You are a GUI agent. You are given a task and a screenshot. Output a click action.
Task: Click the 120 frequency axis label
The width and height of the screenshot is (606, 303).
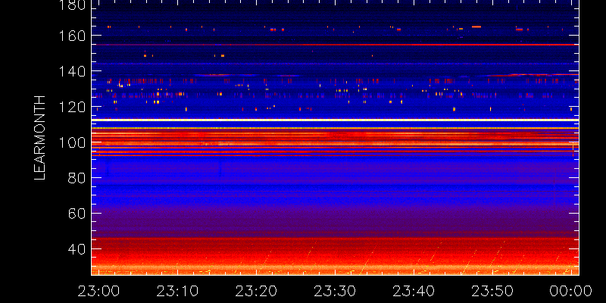[73, 107]
